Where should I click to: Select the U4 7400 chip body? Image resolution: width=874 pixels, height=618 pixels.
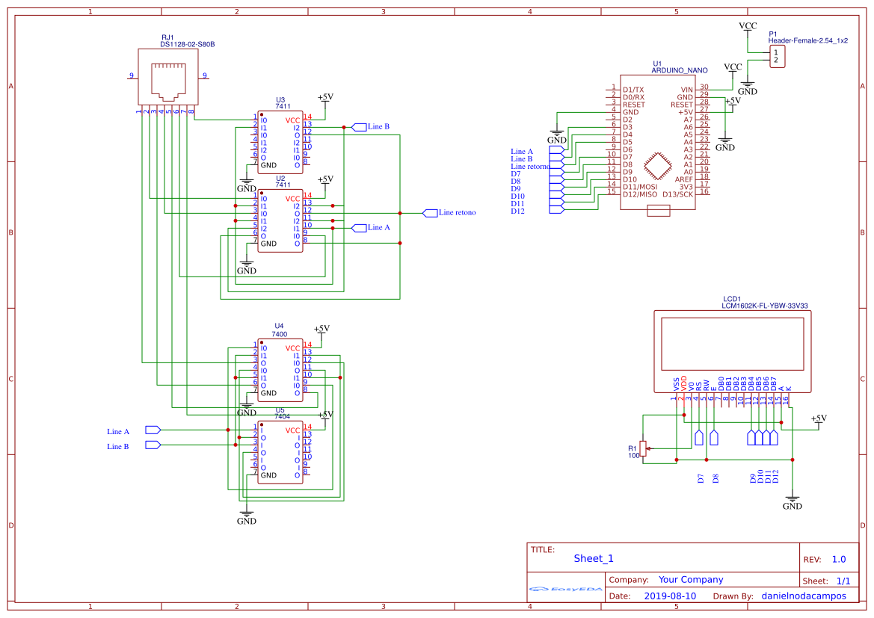pyautogui.click(x=280, y=370)
